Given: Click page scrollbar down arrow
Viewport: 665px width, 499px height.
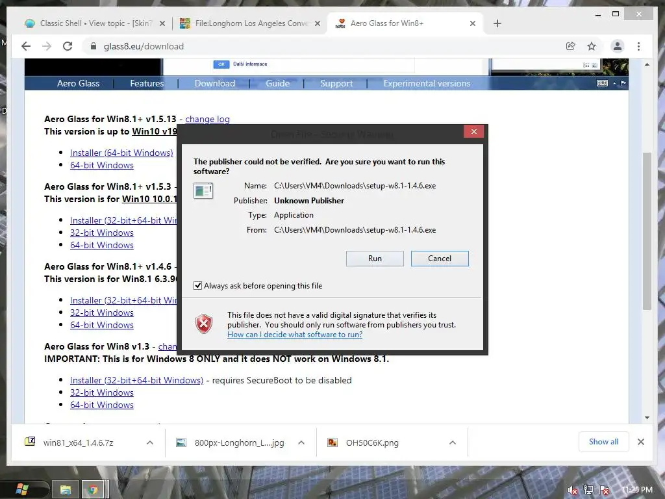Looking at the screenshot, I should click(x=647, y=418).
